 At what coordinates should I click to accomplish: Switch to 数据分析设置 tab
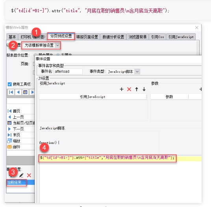tap(113, 37)
